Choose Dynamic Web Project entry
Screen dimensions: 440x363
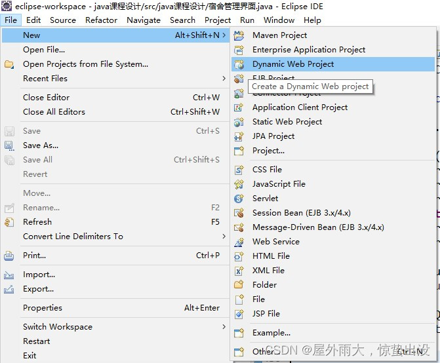pyautogui.click(x=333, y=64)
